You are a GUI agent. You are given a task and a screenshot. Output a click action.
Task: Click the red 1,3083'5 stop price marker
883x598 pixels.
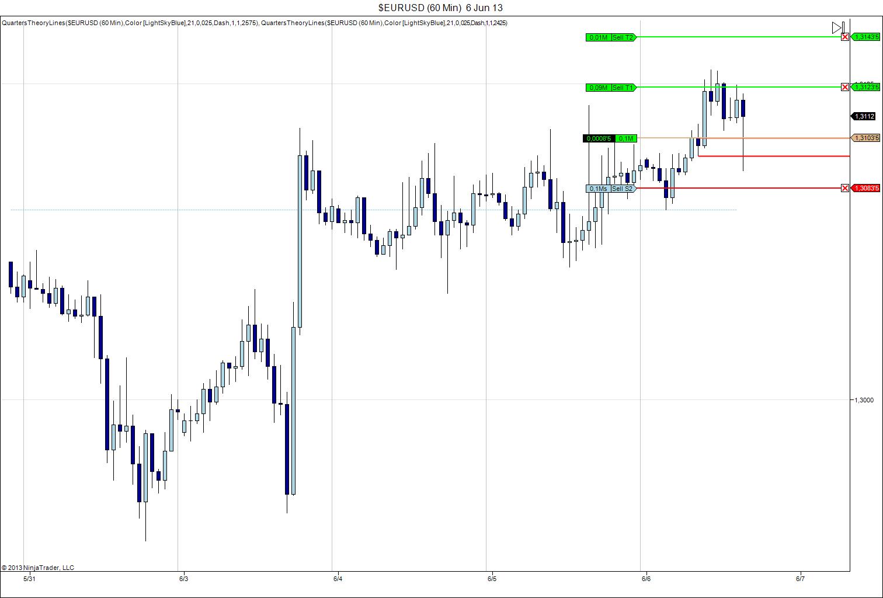click(x=866, y=188)
